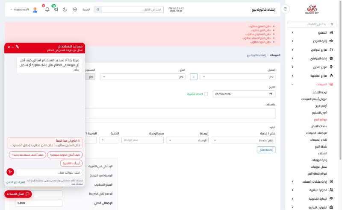Switch language via العربية link
Viewport: 342px width, 210px height.
click(x=86, y=9)
